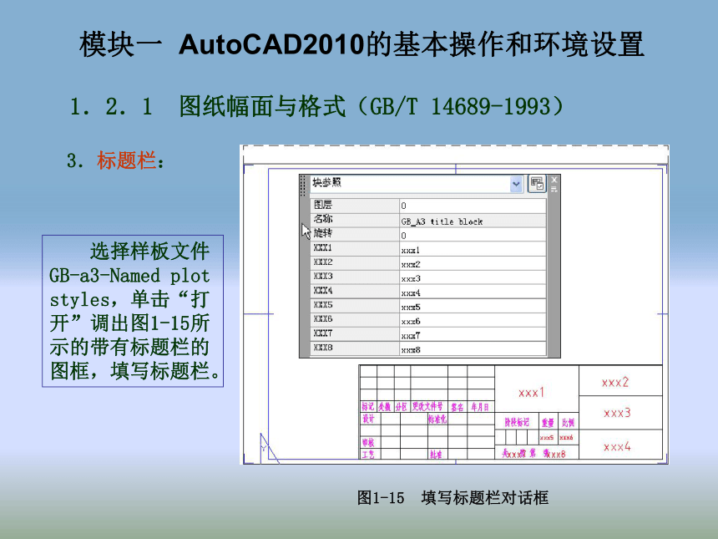Open the palette options menu icon below the X

click(554, 189)
